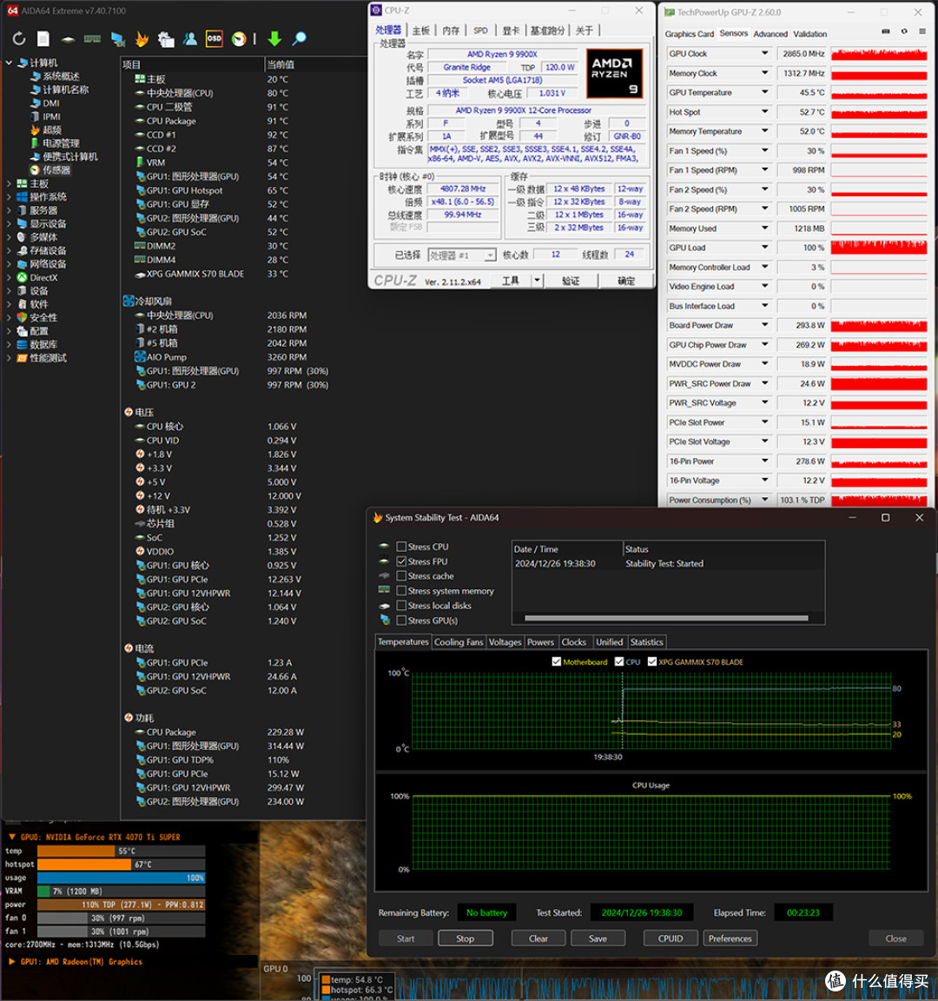
Task: Open GPU-Z hamburger menu icon
Action: (922, 31)
